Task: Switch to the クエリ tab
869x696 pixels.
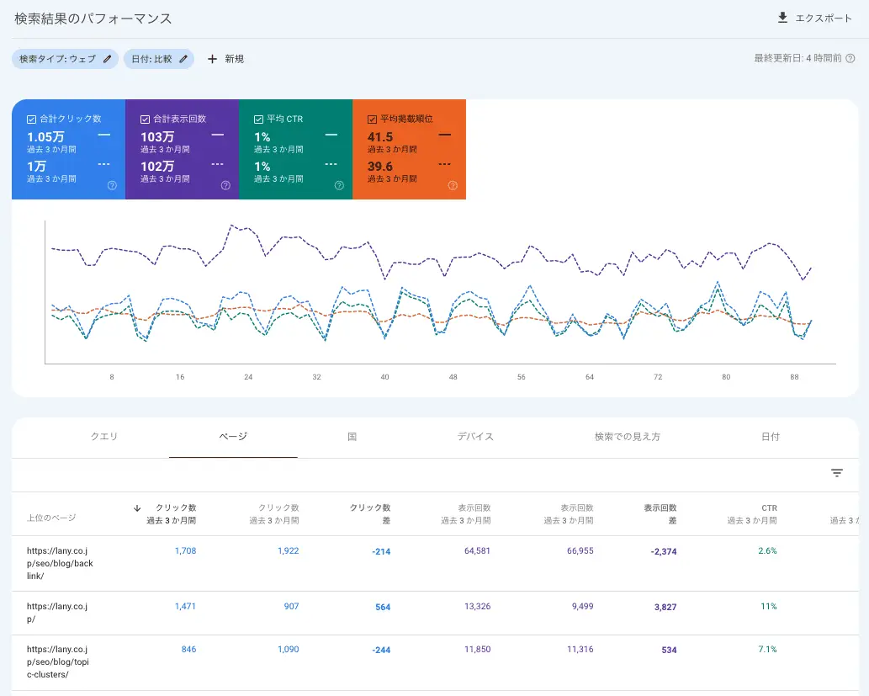Action: (104, 437)
